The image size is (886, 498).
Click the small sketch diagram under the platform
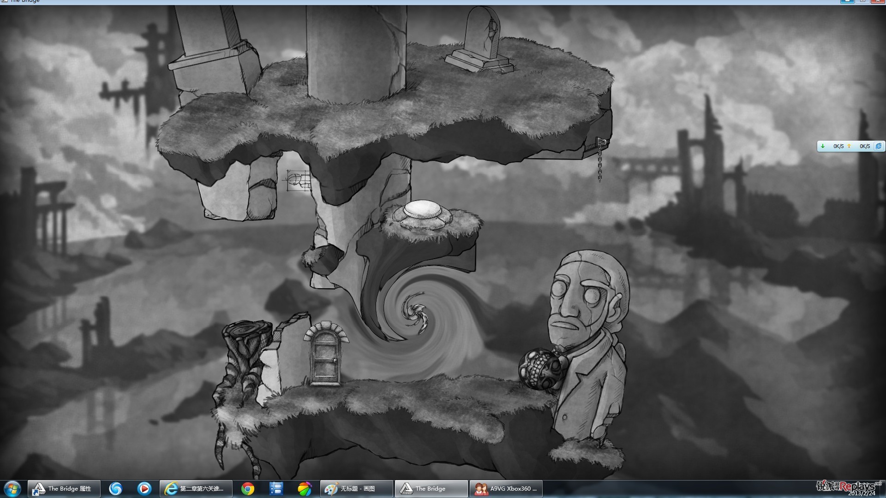click(298, 181)
